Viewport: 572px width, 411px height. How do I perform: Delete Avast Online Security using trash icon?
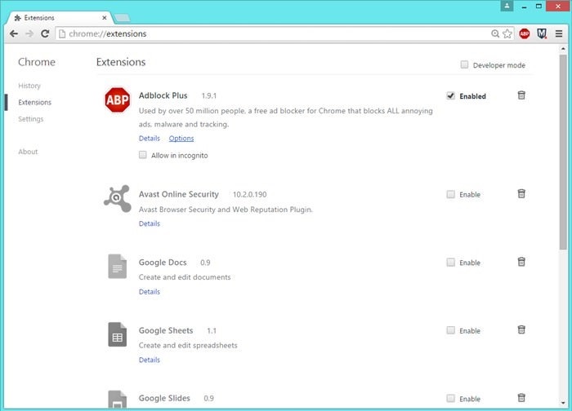pyautogui.click(x=521, y=194)
